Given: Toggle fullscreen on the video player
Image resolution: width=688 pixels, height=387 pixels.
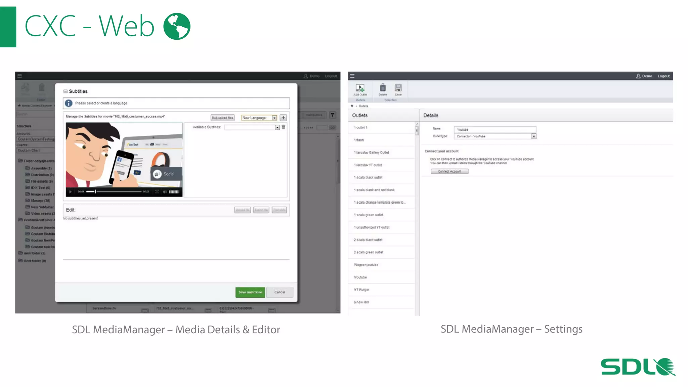Looking at the screenshot, I should click(x=157, y=191).
